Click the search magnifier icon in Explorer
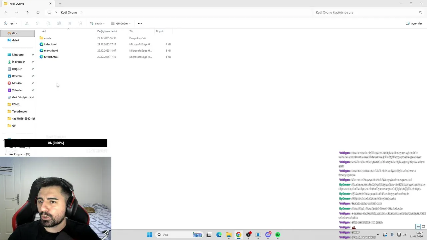Viewport: 427px width, 240px height. [420, 12]
